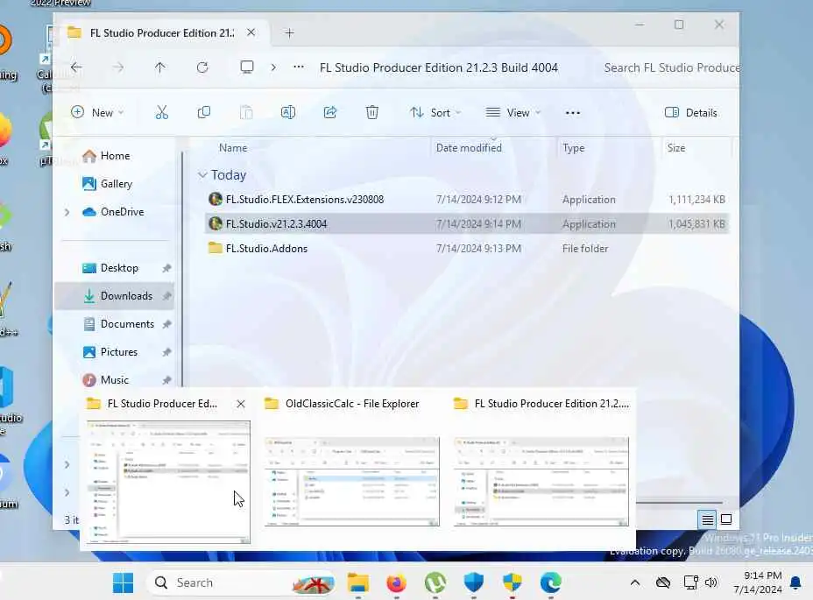The height and width of the screenshot is (600, 813).
Task: Click the taskbar Search box
Action: (243, 582)
